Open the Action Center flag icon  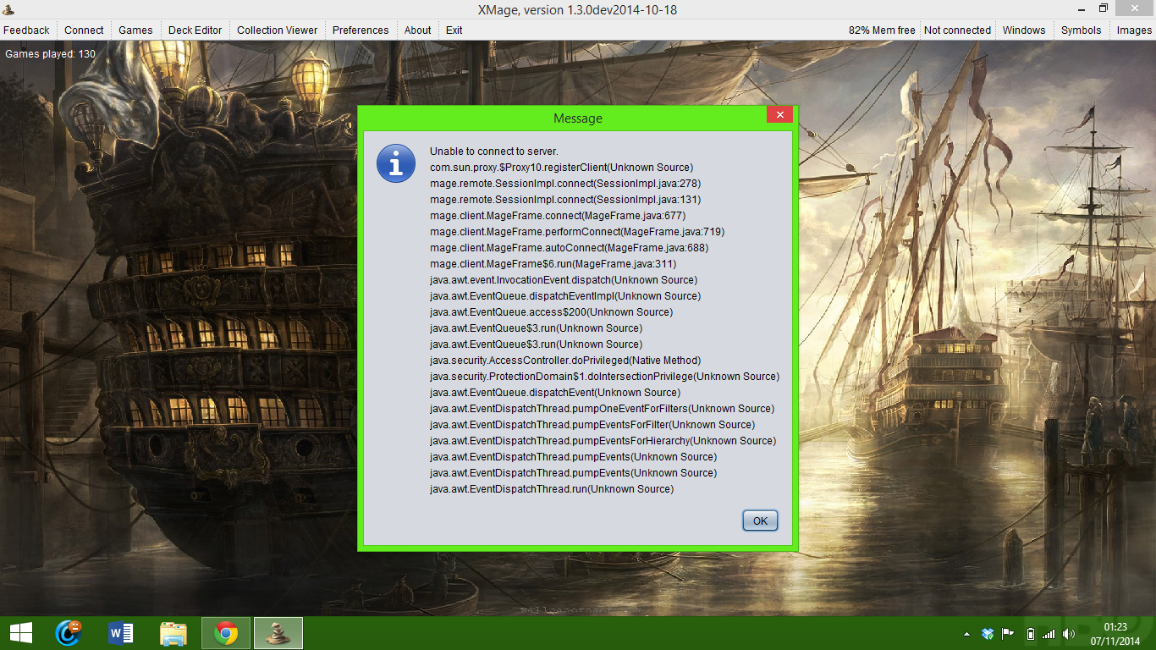[x=1008, y=634]
